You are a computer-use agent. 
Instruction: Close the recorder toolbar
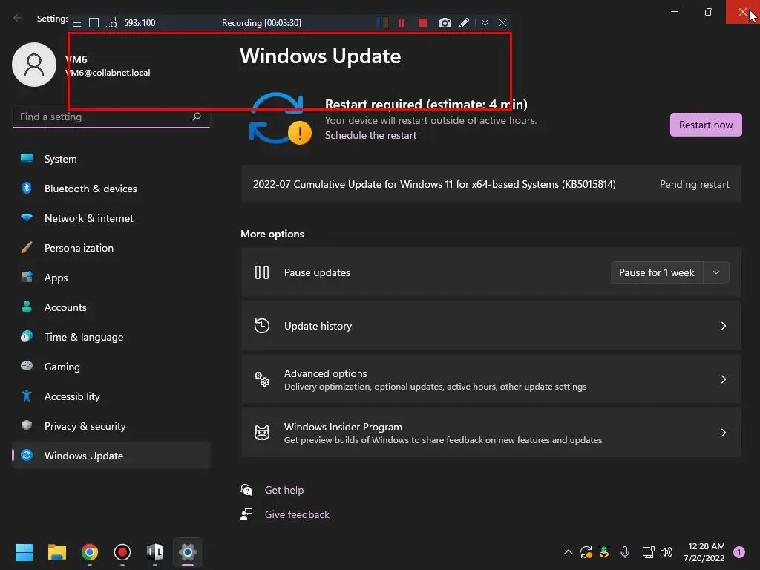point(502,23)
